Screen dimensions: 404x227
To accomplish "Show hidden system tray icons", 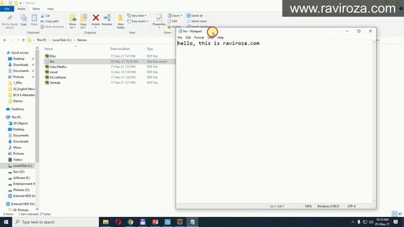I will [353, 222].
